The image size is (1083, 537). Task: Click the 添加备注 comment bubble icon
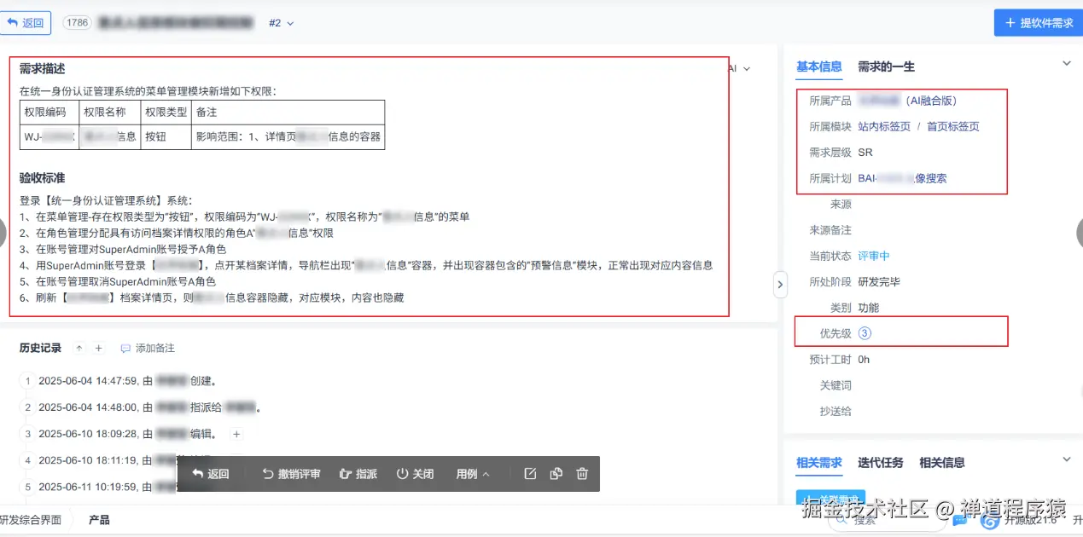126,348
